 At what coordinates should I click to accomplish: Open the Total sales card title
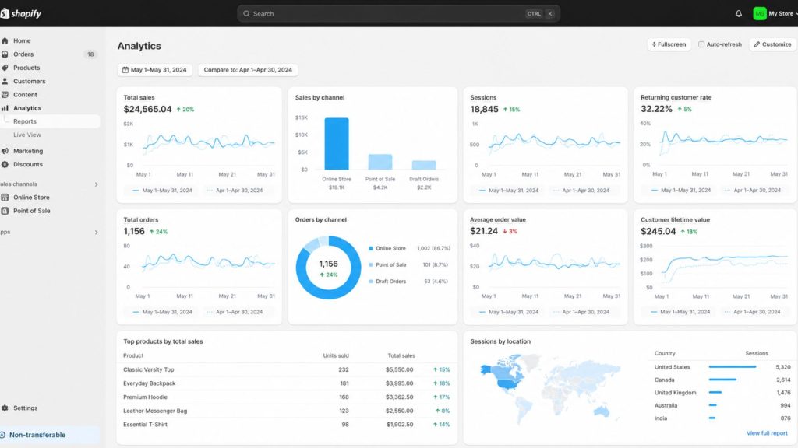pos(139,97)
